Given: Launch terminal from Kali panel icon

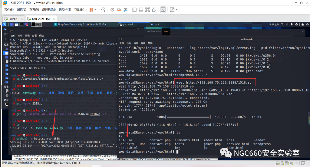Looking at the screenshot, I should (21, 24).
